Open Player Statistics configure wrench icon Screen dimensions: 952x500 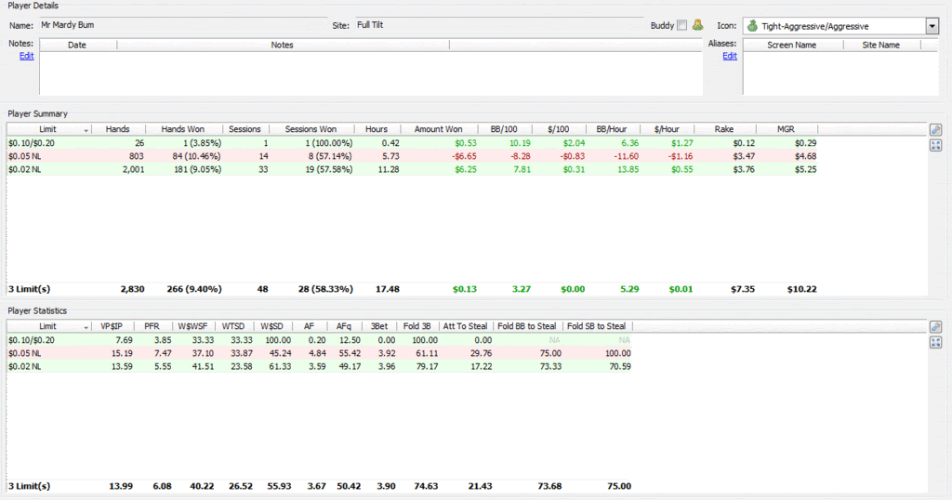point(935,326)
